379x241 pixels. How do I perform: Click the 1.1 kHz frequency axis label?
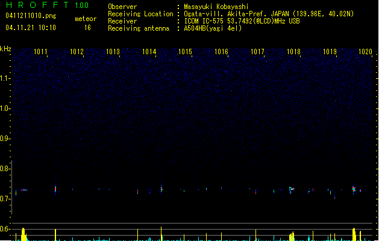click(5, 78)
